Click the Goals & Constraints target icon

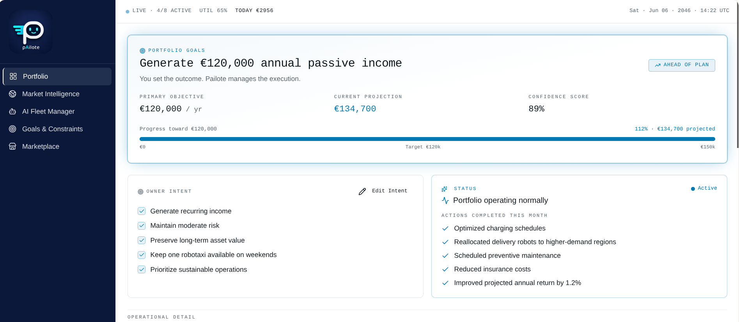12,129
